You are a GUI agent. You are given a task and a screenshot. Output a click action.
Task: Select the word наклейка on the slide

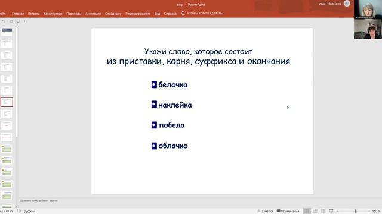pos(175,105)
